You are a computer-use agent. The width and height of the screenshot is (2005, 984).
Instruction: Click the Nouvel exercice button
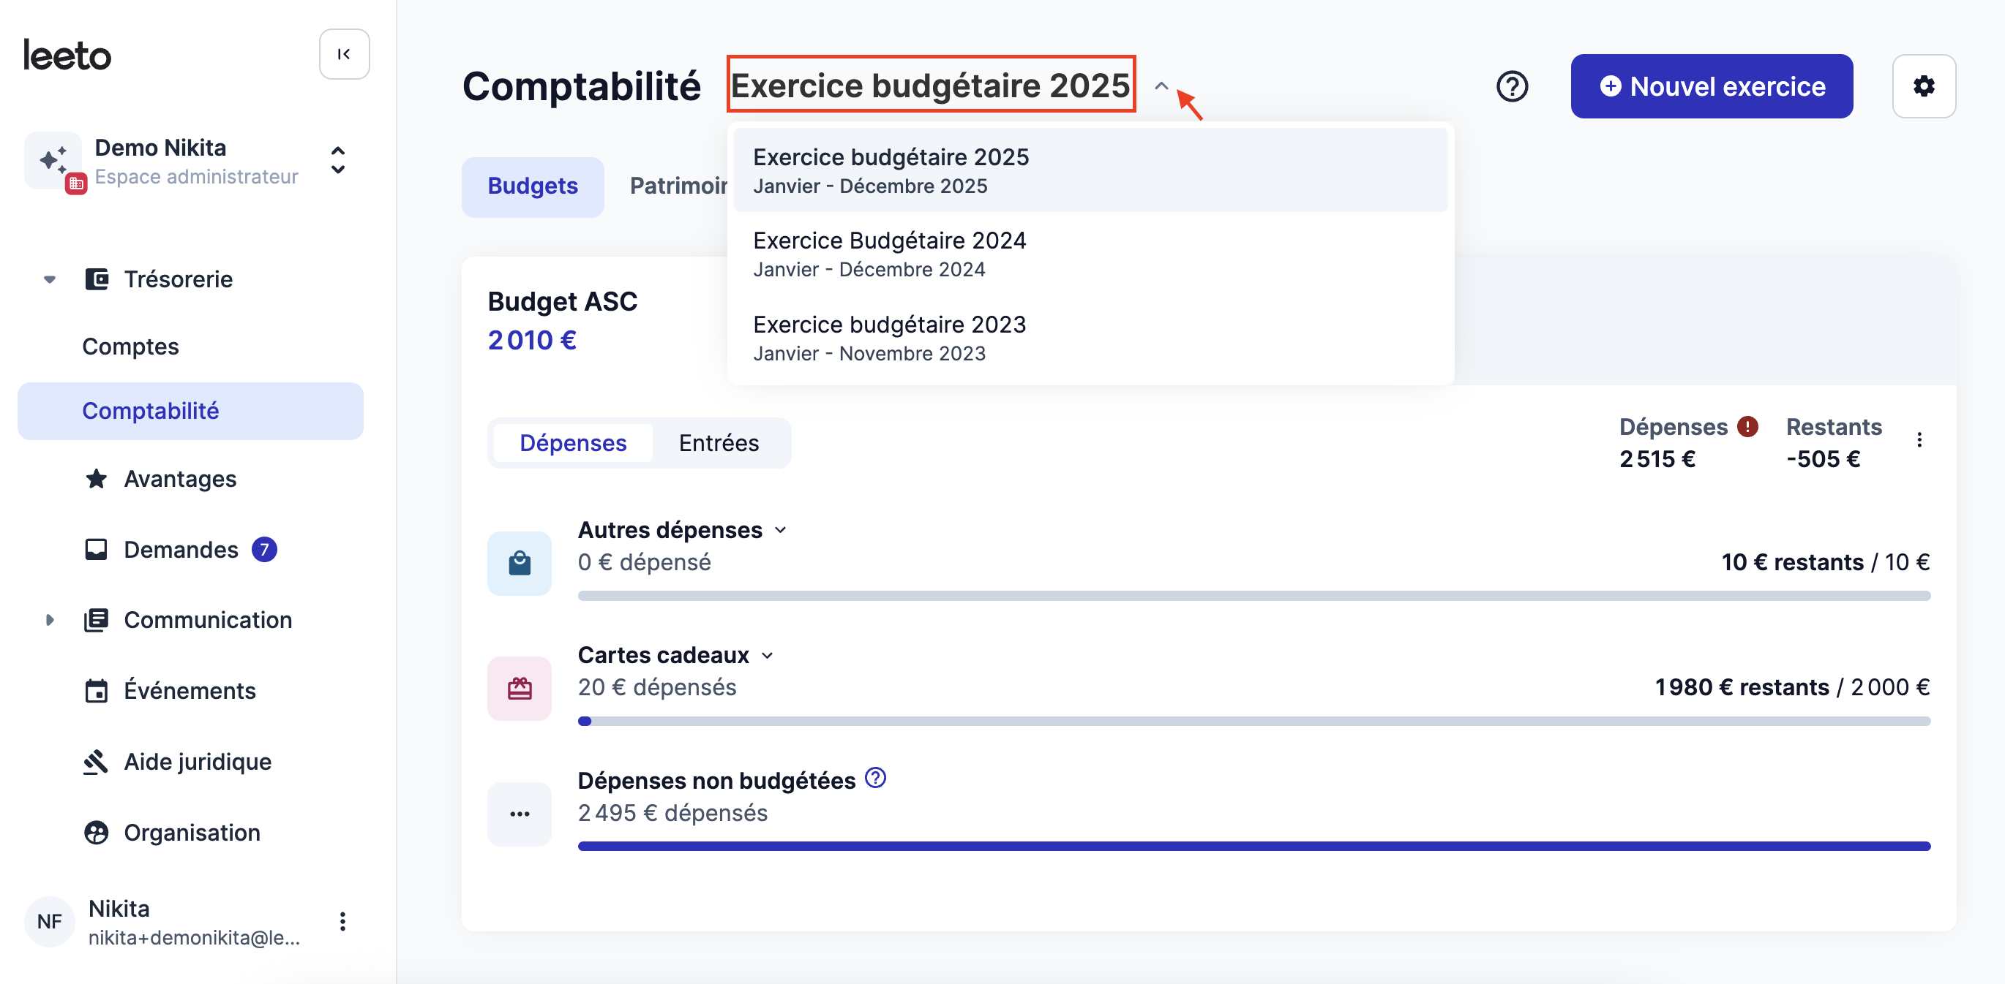1712,86
